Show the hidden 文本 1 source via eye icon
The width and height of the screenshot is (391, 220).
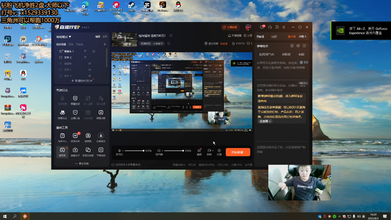tap(89, 69)
